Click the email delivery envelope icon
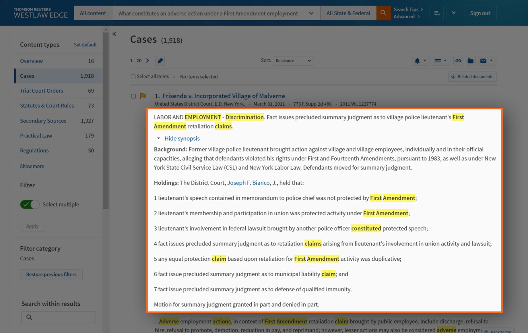Viewport: 528px width, 333px height. [484, 61]
